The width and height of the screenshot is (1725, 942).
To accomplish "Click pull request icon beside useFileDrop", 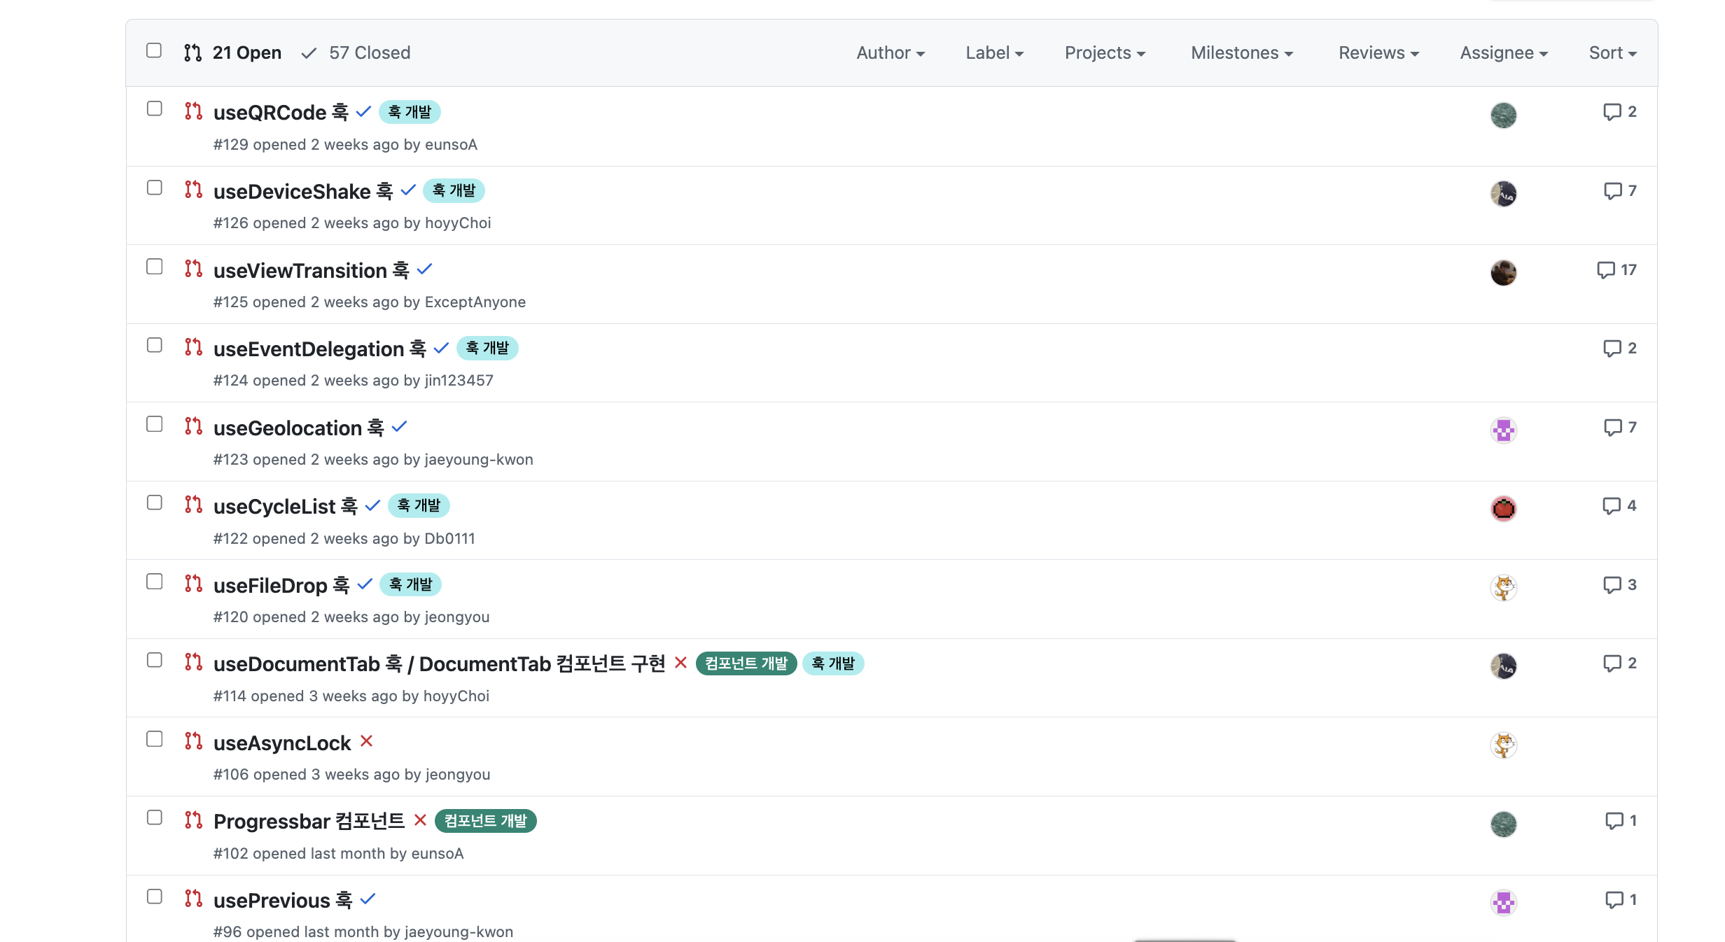I will point(193,584).
